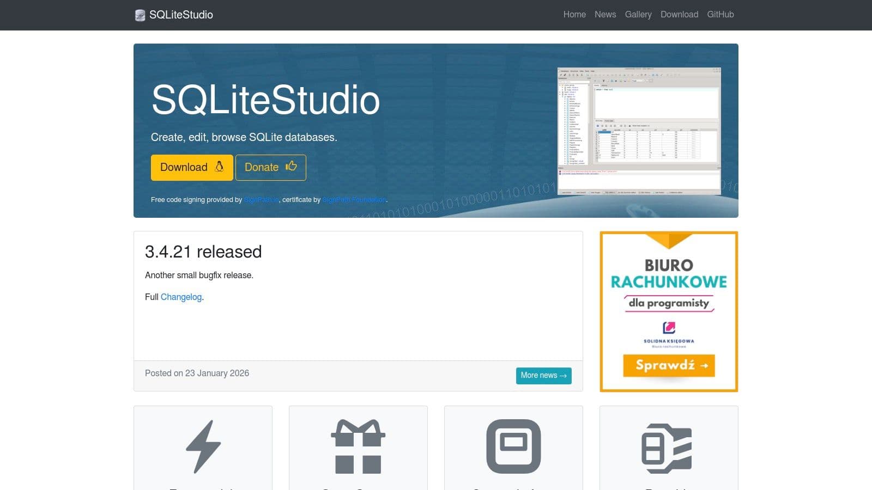Viewport: 872px width, 490px height.
Task: Click the thumbs-up icon on Donate button
Action: point(291,167)
